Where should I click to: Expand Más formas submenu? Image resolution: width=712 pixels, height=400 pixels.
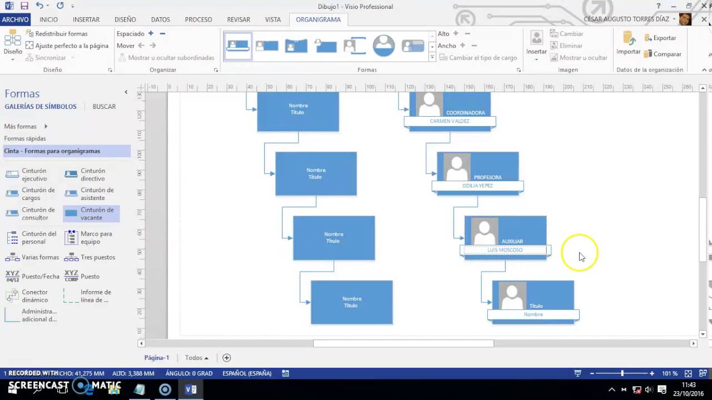[26, 126]
